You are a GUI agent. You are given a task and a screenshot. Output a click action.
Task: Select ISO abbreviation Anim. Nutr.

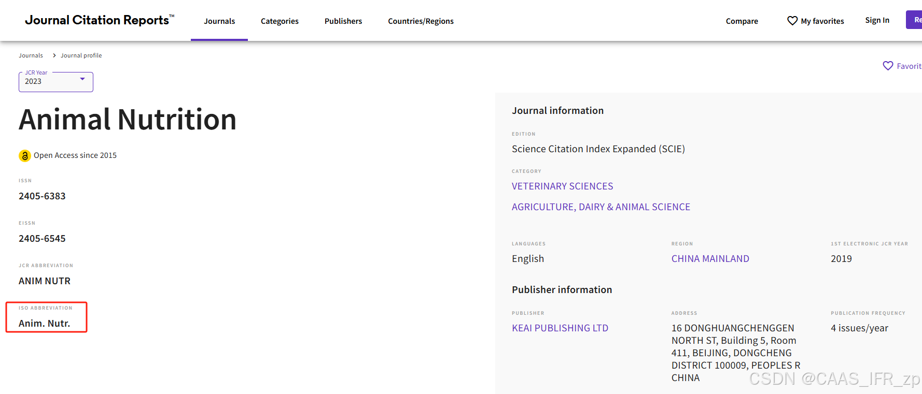pyautogui.click(x=44, y=324)
